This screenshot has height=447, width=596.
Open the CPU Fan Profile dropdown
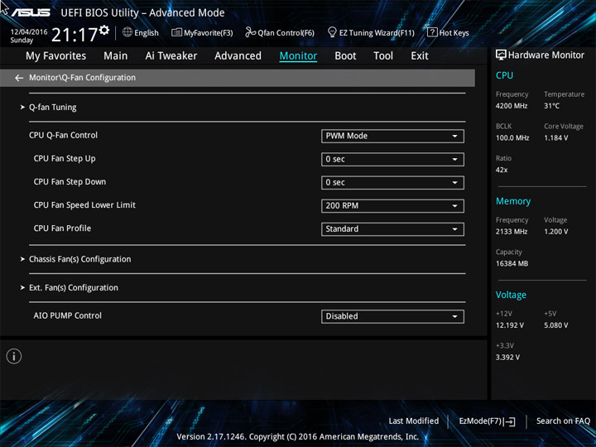pos(392,229)
